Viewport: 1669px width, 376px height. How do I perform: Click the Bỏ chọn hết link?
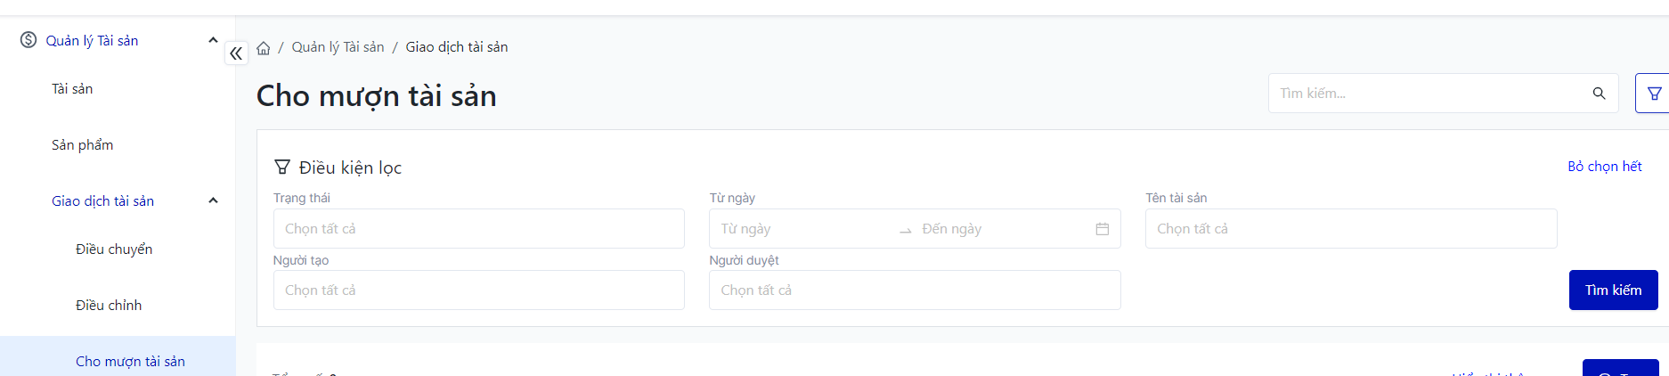(x=1604, y=167)
